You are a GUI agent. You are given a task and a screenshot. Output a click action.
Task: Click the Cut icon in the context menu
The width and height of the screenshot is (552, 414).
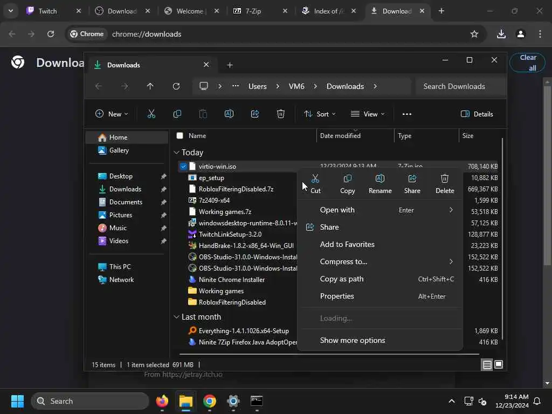pos(315,178)
